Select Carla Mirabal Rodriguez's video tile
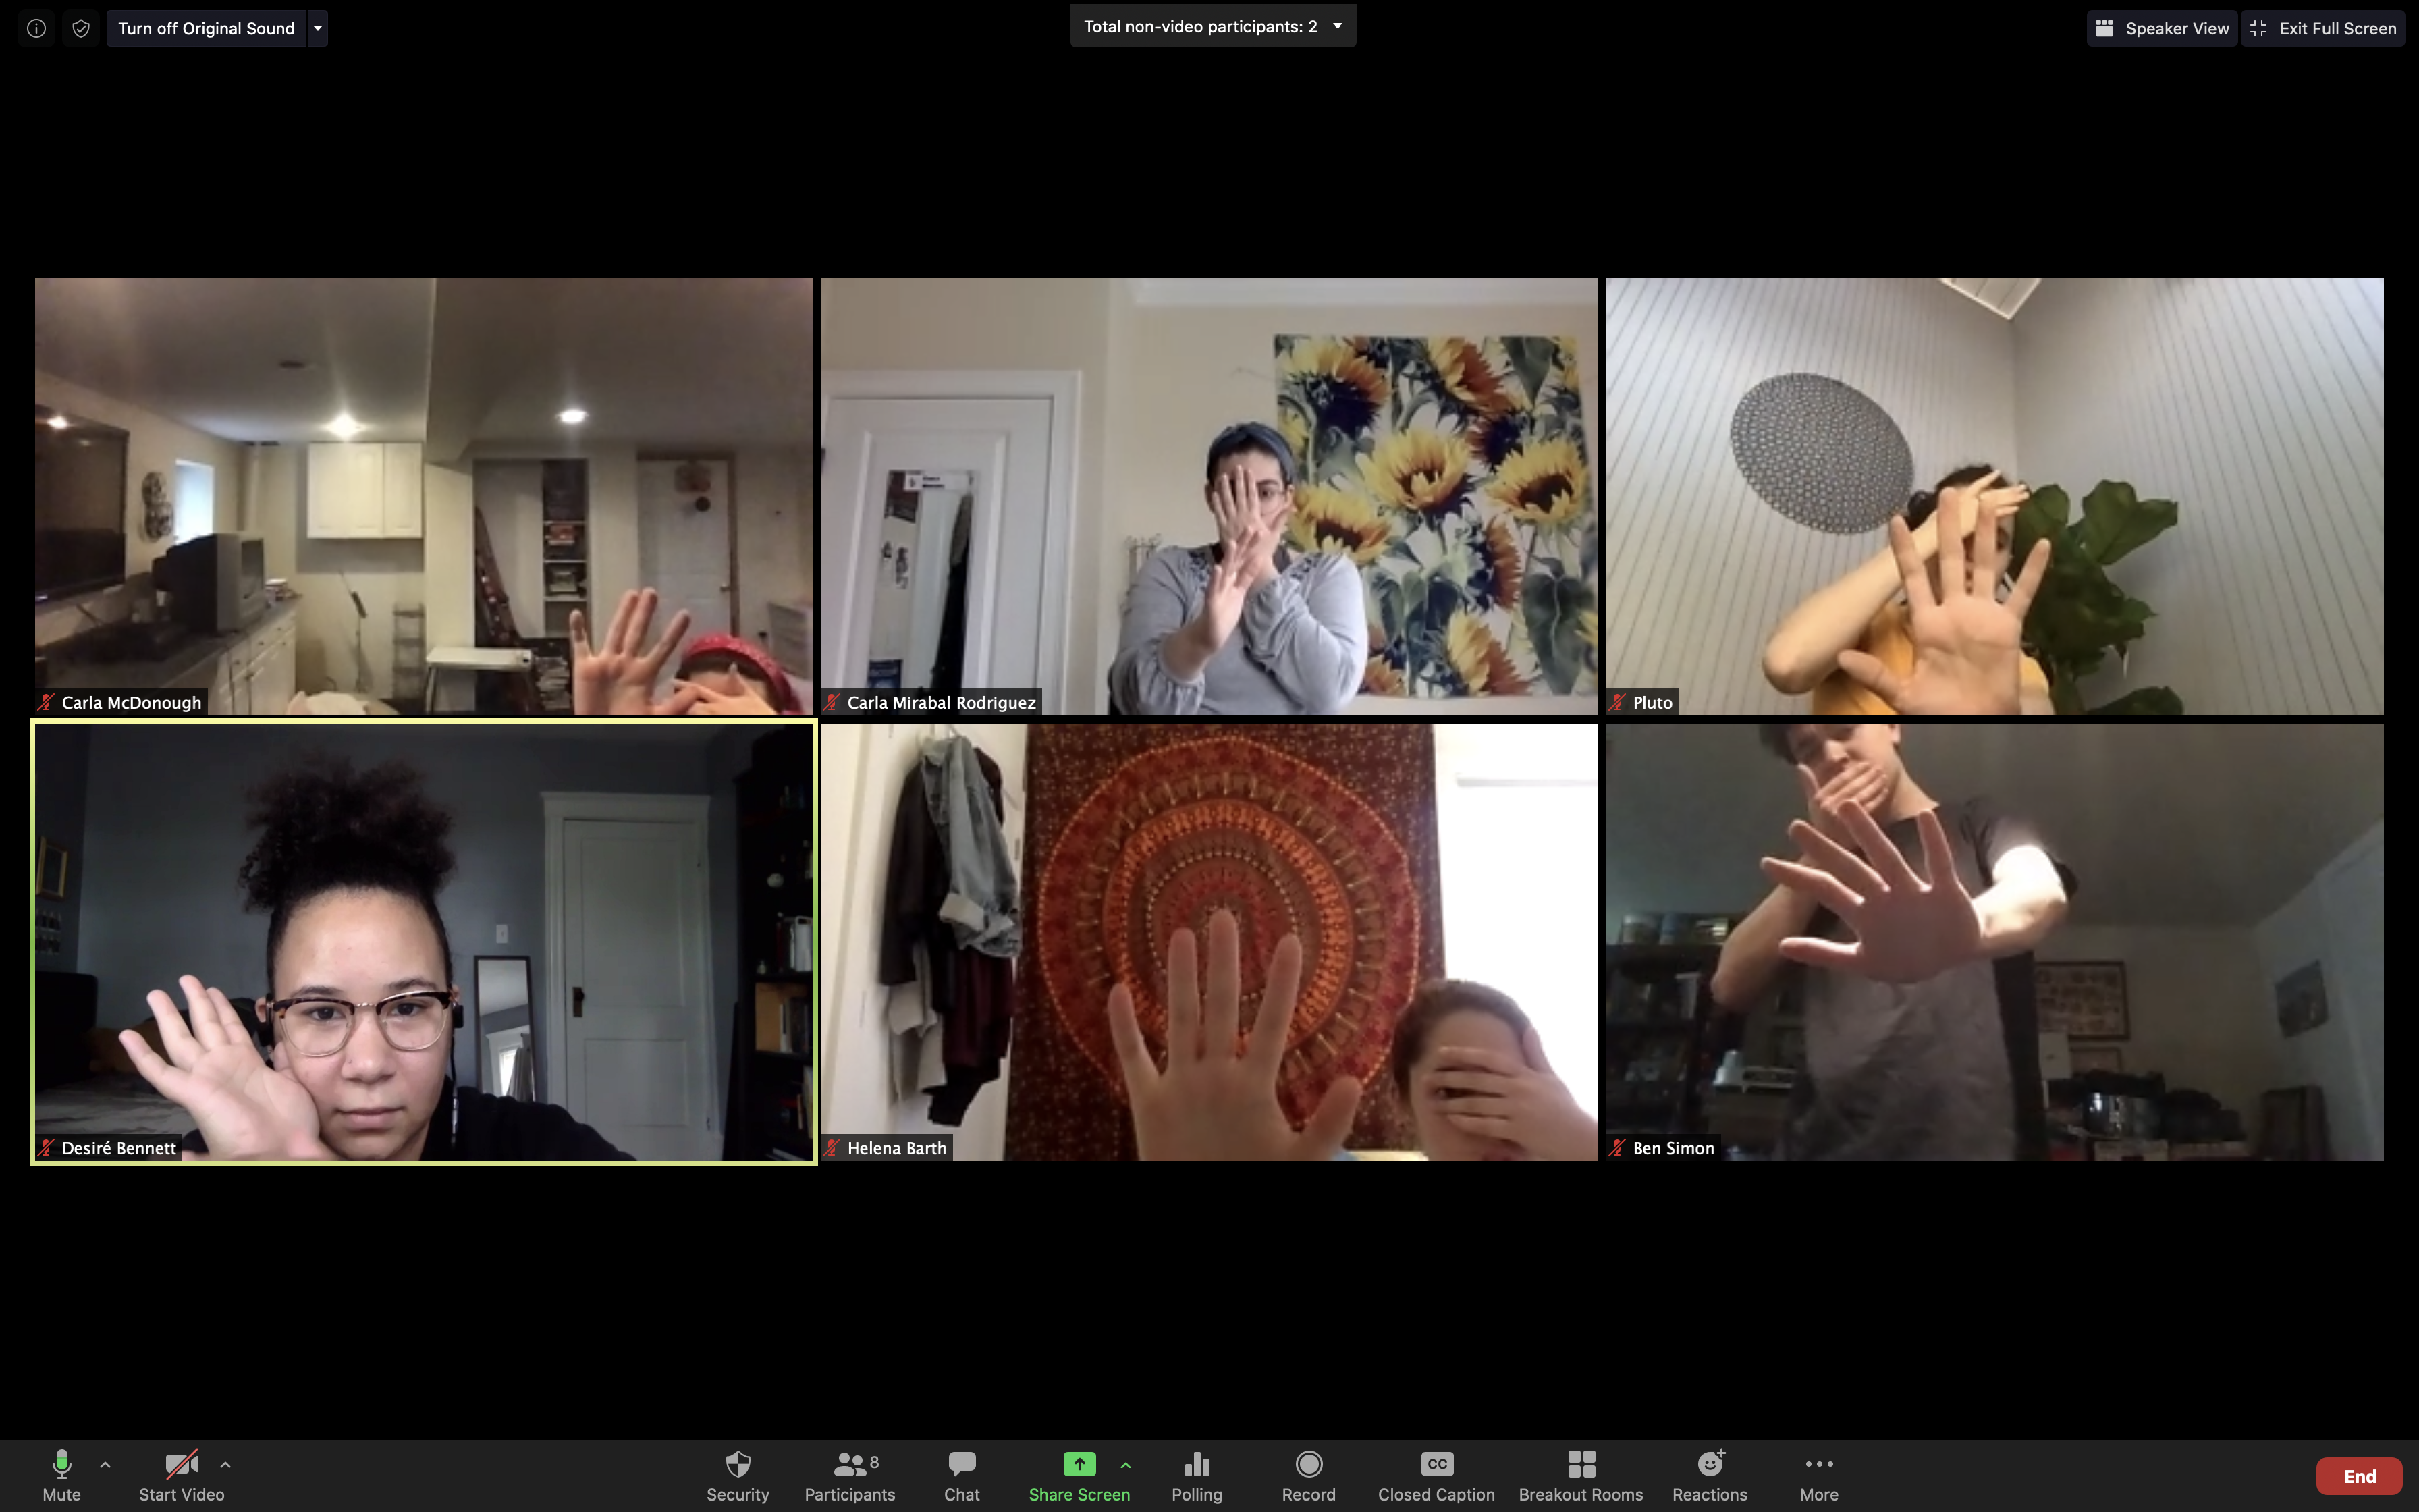 (x=1209, y=496)
